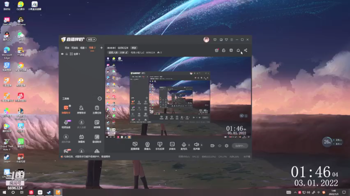Select the 场景 2 tab
The width and height of the screenshot is (350, 196).
tap(92, 48)
